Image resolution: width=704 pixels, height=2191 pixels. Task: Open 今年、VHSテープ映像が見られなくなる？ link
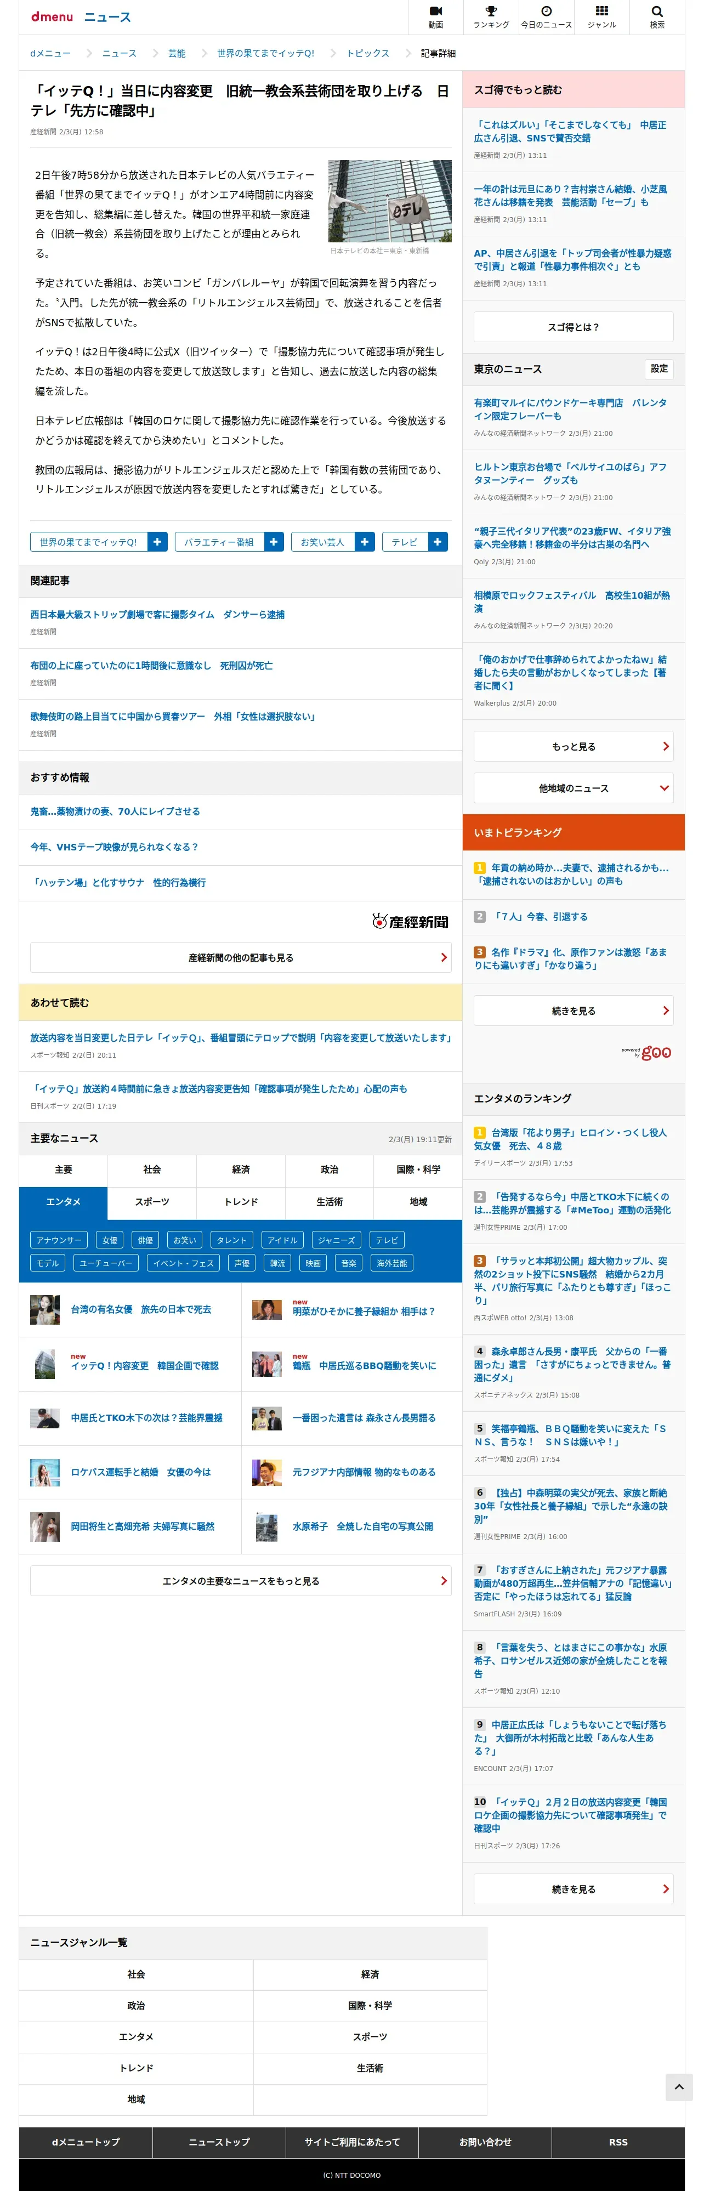click(114, 847)
